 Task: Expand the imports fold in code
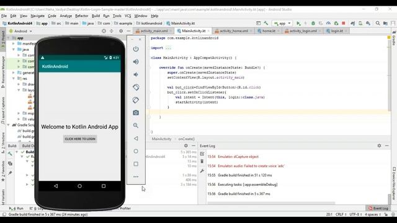pyautogui.click(x=168, y=48)
